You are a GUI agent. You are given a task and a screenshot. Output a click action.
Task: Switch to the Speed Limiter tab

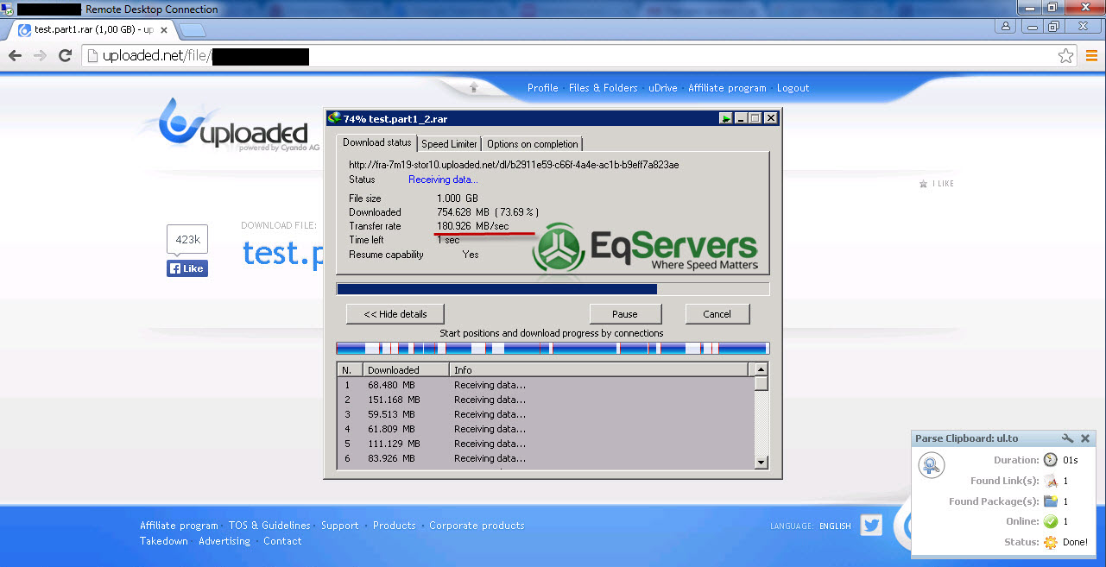[449, 144]
